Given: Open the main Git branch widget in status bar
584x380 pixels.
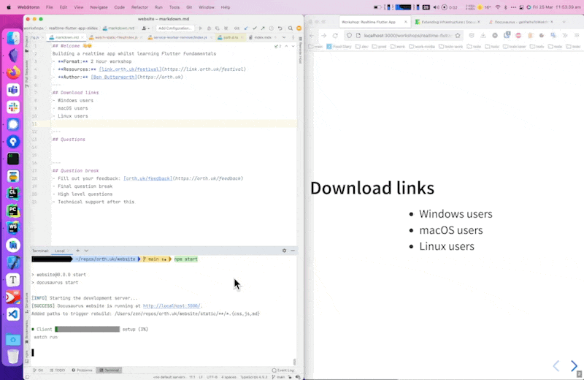Looking at the screenshot, I should [x=279, y=377].
